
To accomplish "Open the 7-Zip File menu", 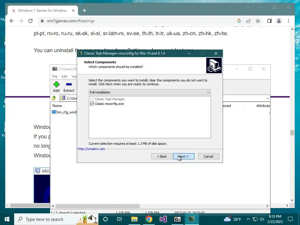I will 55,76.
